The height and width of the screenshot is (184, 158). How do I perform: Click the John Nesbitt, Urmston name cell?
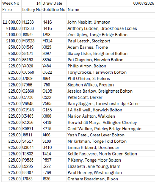coord(111,22)
